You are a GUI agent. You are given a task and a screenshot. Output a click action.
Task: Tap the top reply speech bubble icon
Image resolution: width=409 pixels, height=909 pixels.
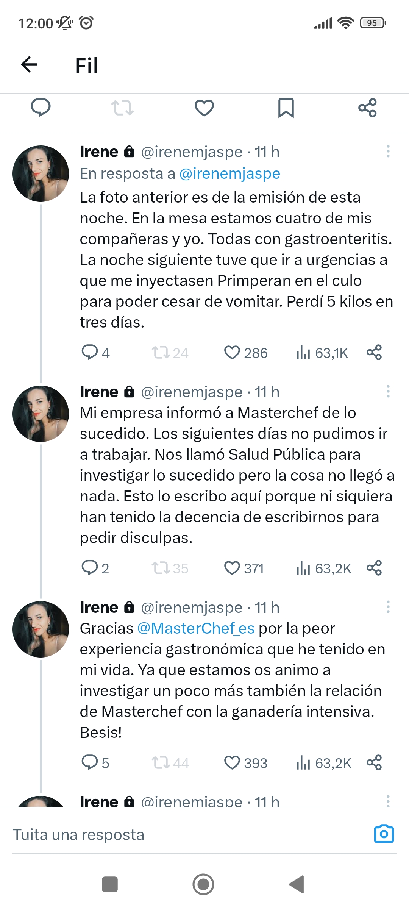41,108
